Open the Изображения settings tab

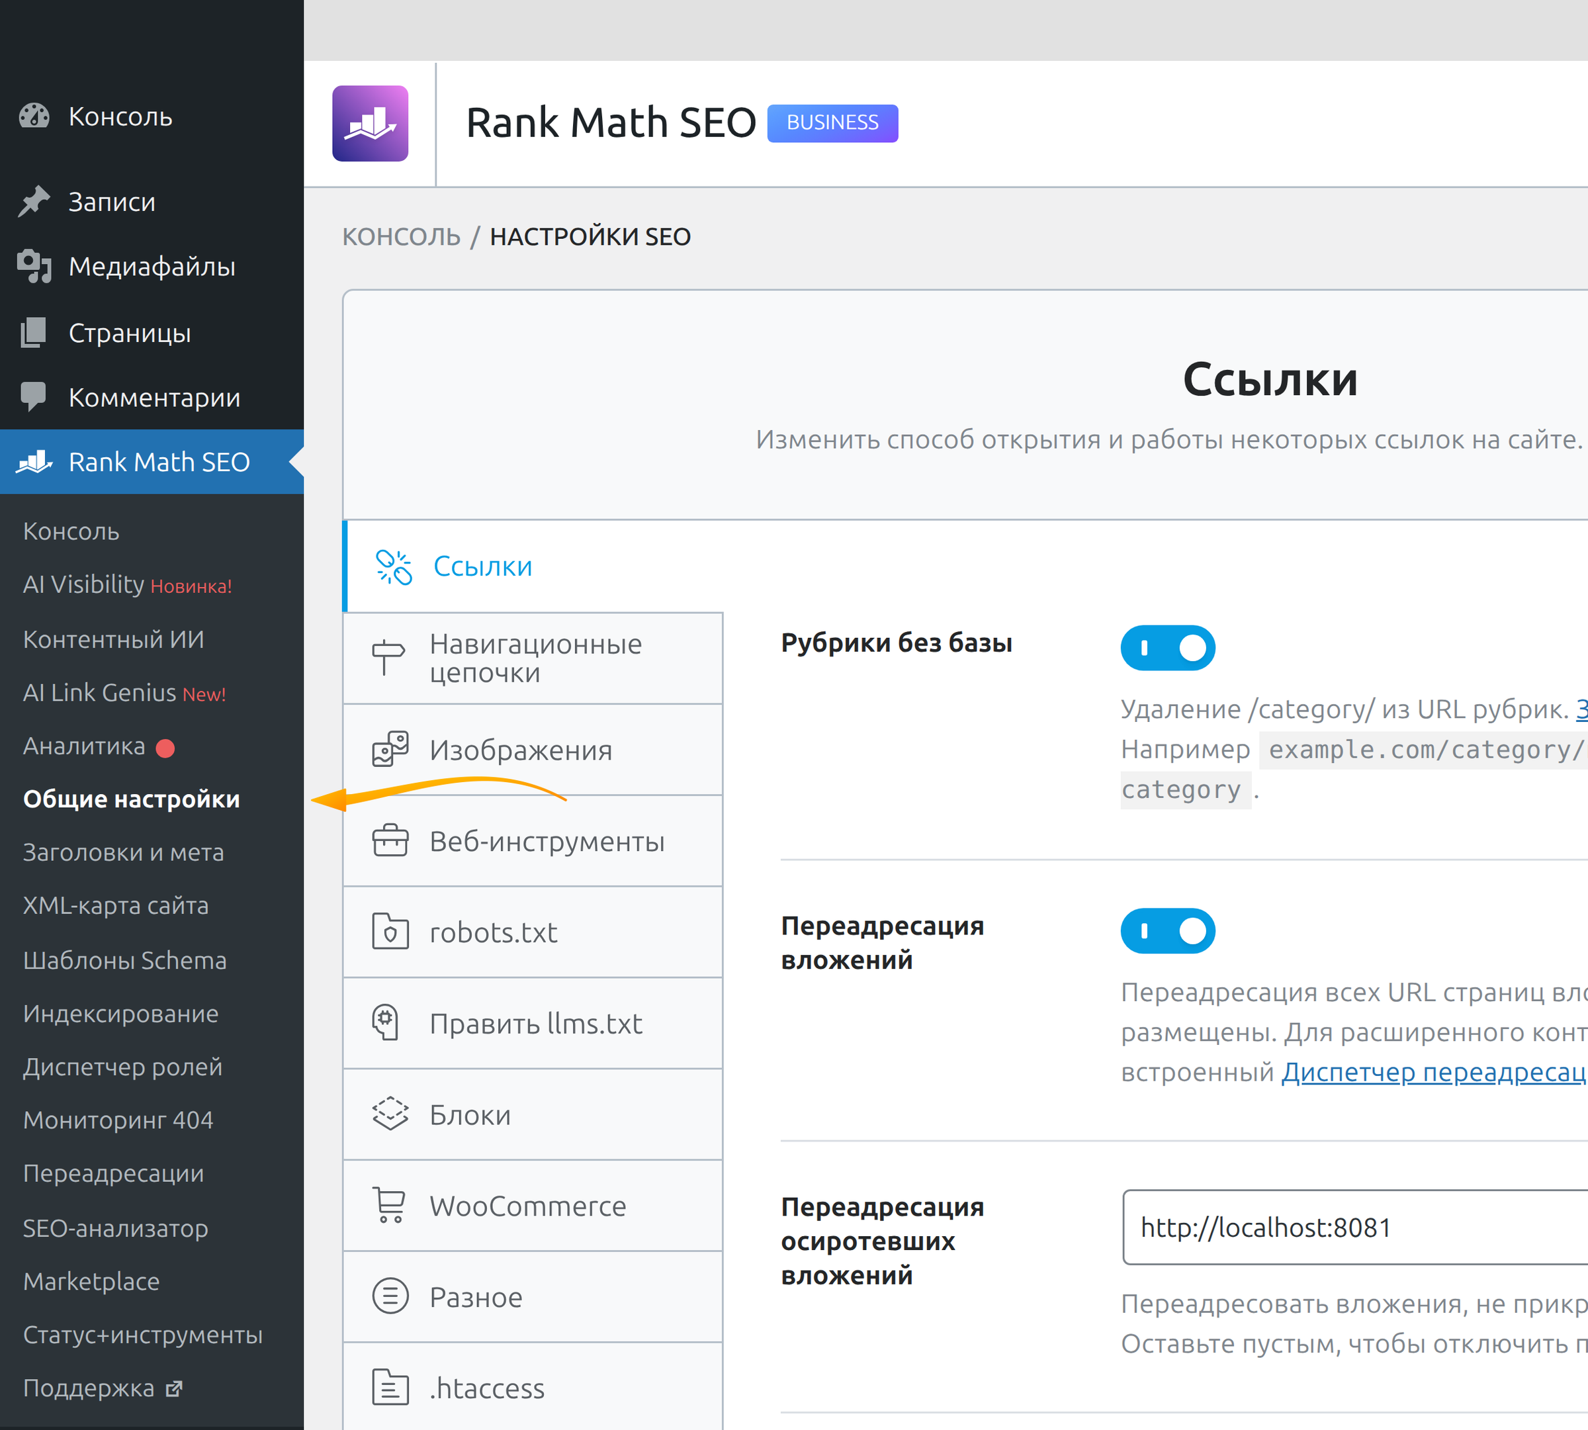pyautogui.click(x=533, y=750)
